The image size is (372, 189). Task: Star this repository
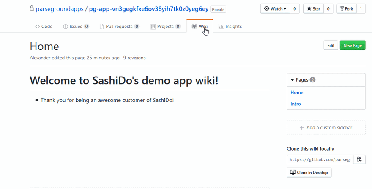[x=313, y=9]
